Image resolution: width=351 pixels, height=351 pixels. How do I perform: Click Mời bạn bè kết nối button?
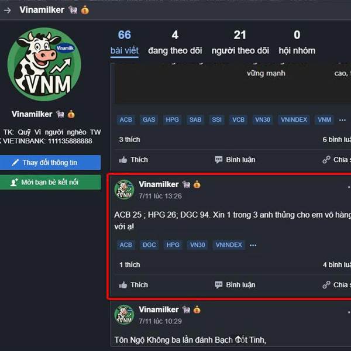pos(50,182)
